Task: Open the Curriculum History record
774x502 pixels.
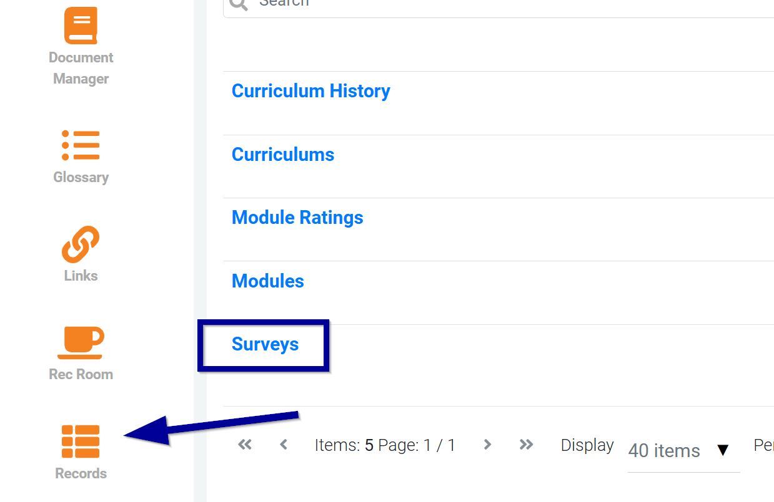Action: 310,91
